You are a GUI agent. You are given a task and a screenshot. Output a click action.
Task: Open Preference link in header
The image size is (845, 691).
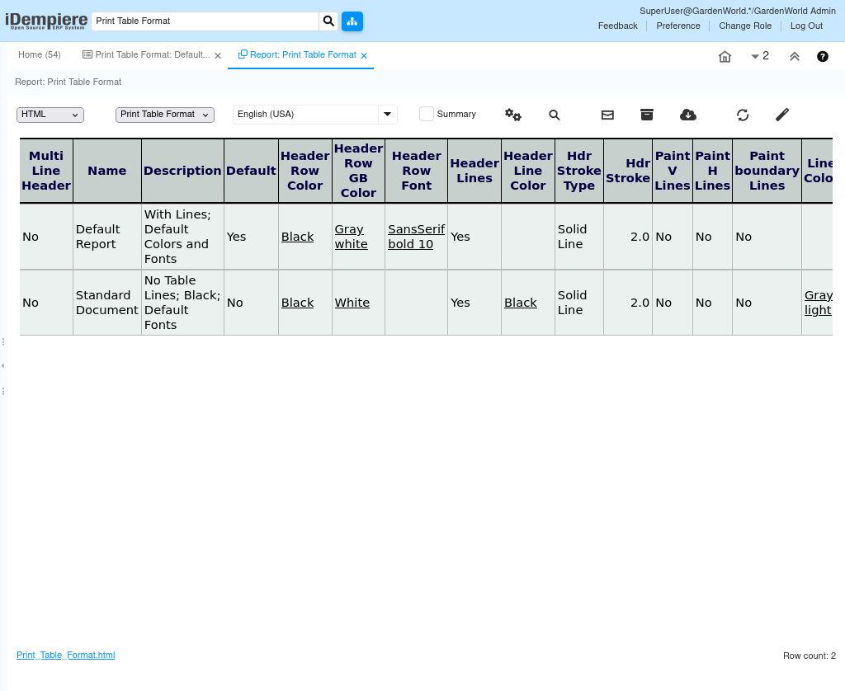[678, 26]
